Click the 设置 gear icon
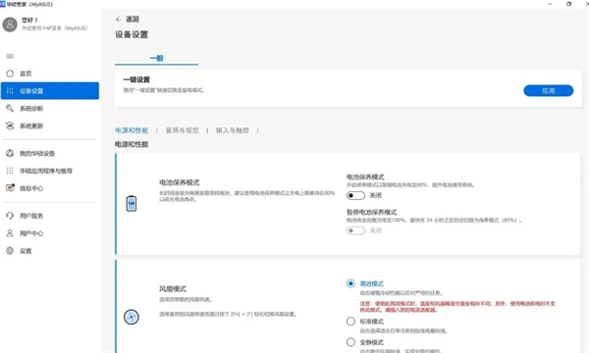 pyautogui.click(x=10, y=251)
